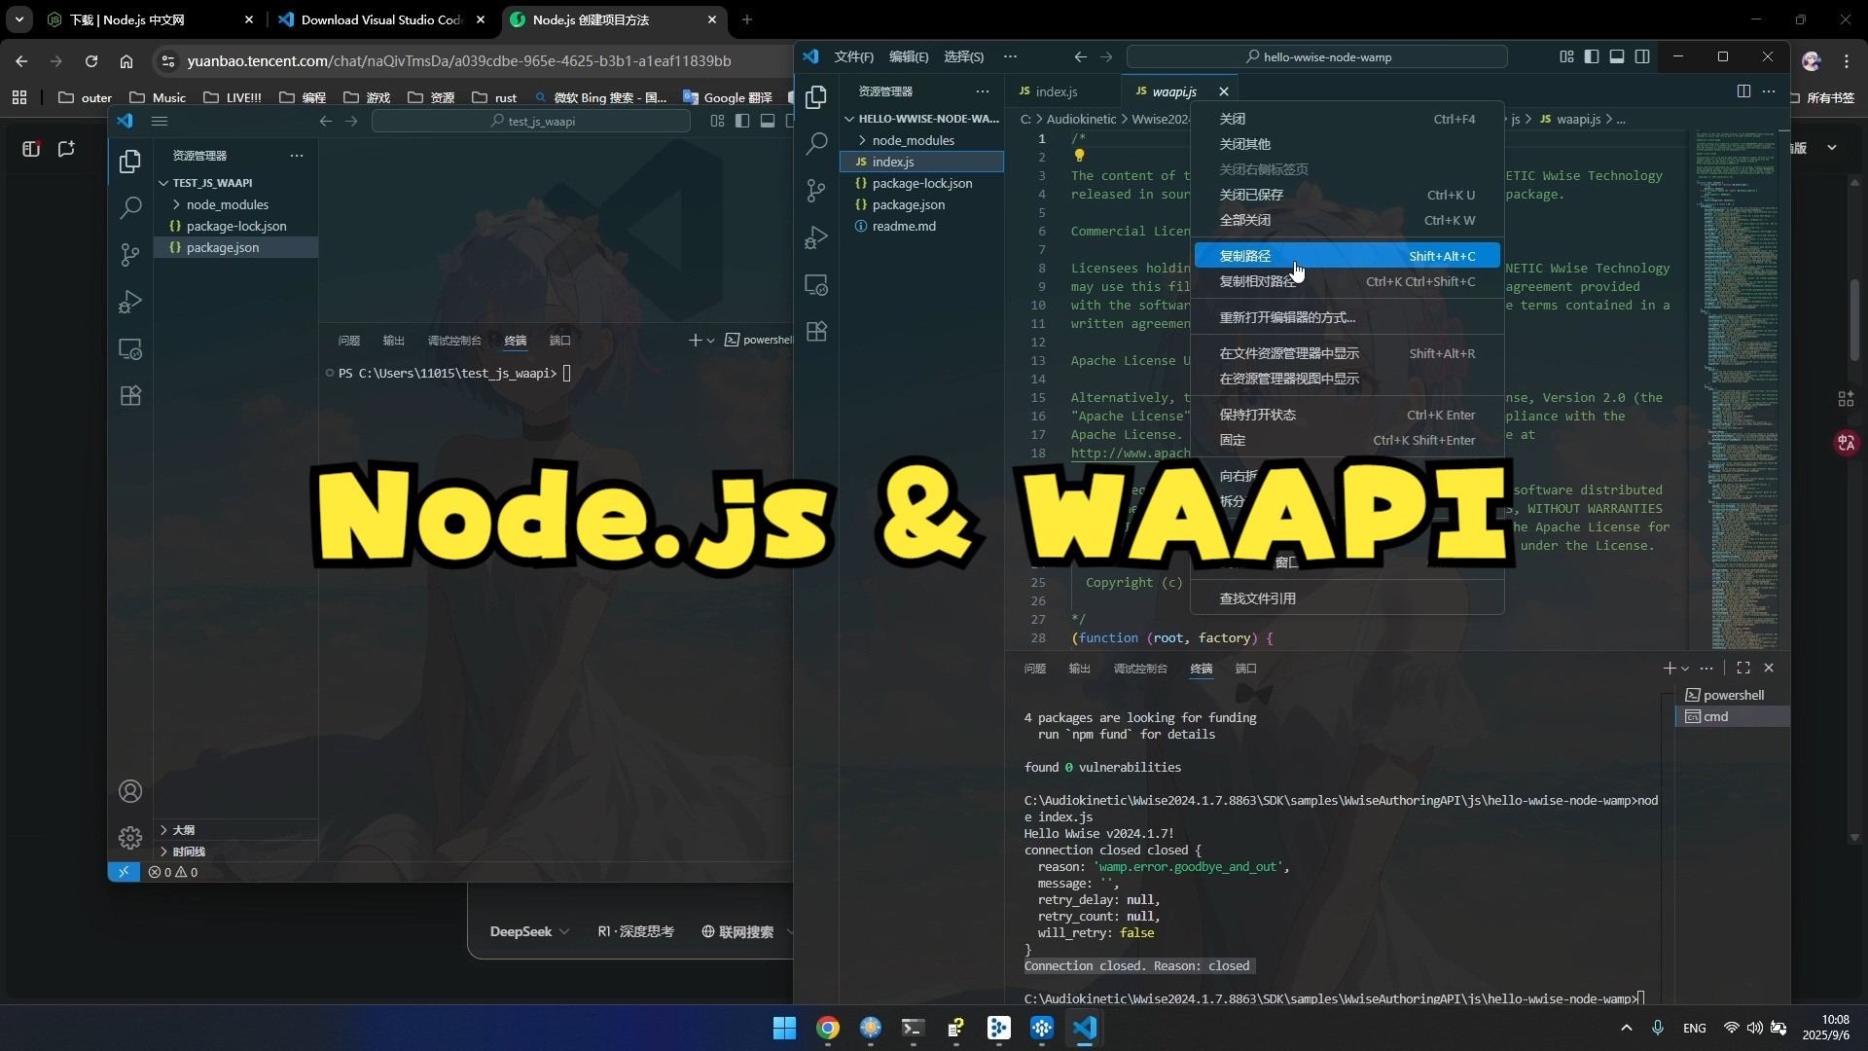The image size is (1868, 1051).
Task: Open the Remote Explorer view
Action: (817, 284)
